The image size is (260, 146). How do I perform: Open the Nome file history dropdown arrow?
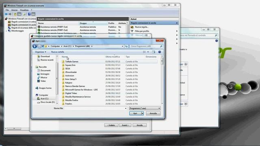point(126,108)
